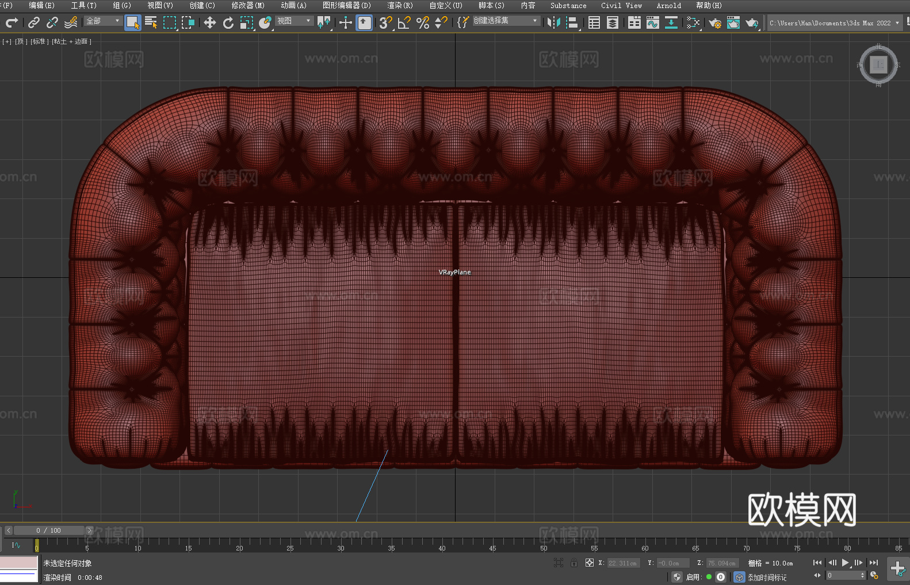The image size is (910, 585).
Task: Select the Move tool in the toolbar
Action: point(210,22)
